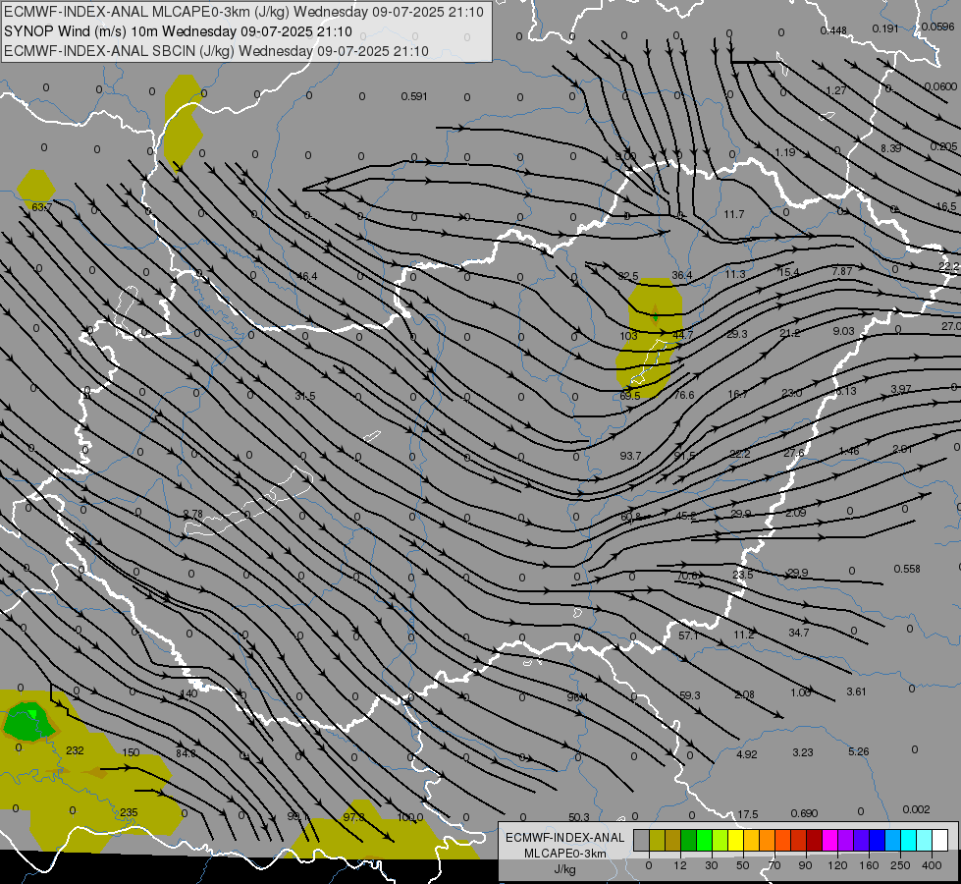Click the green CAPE blob at bottom left
Screen dimensions: 961x884
[x=28, y=722]
